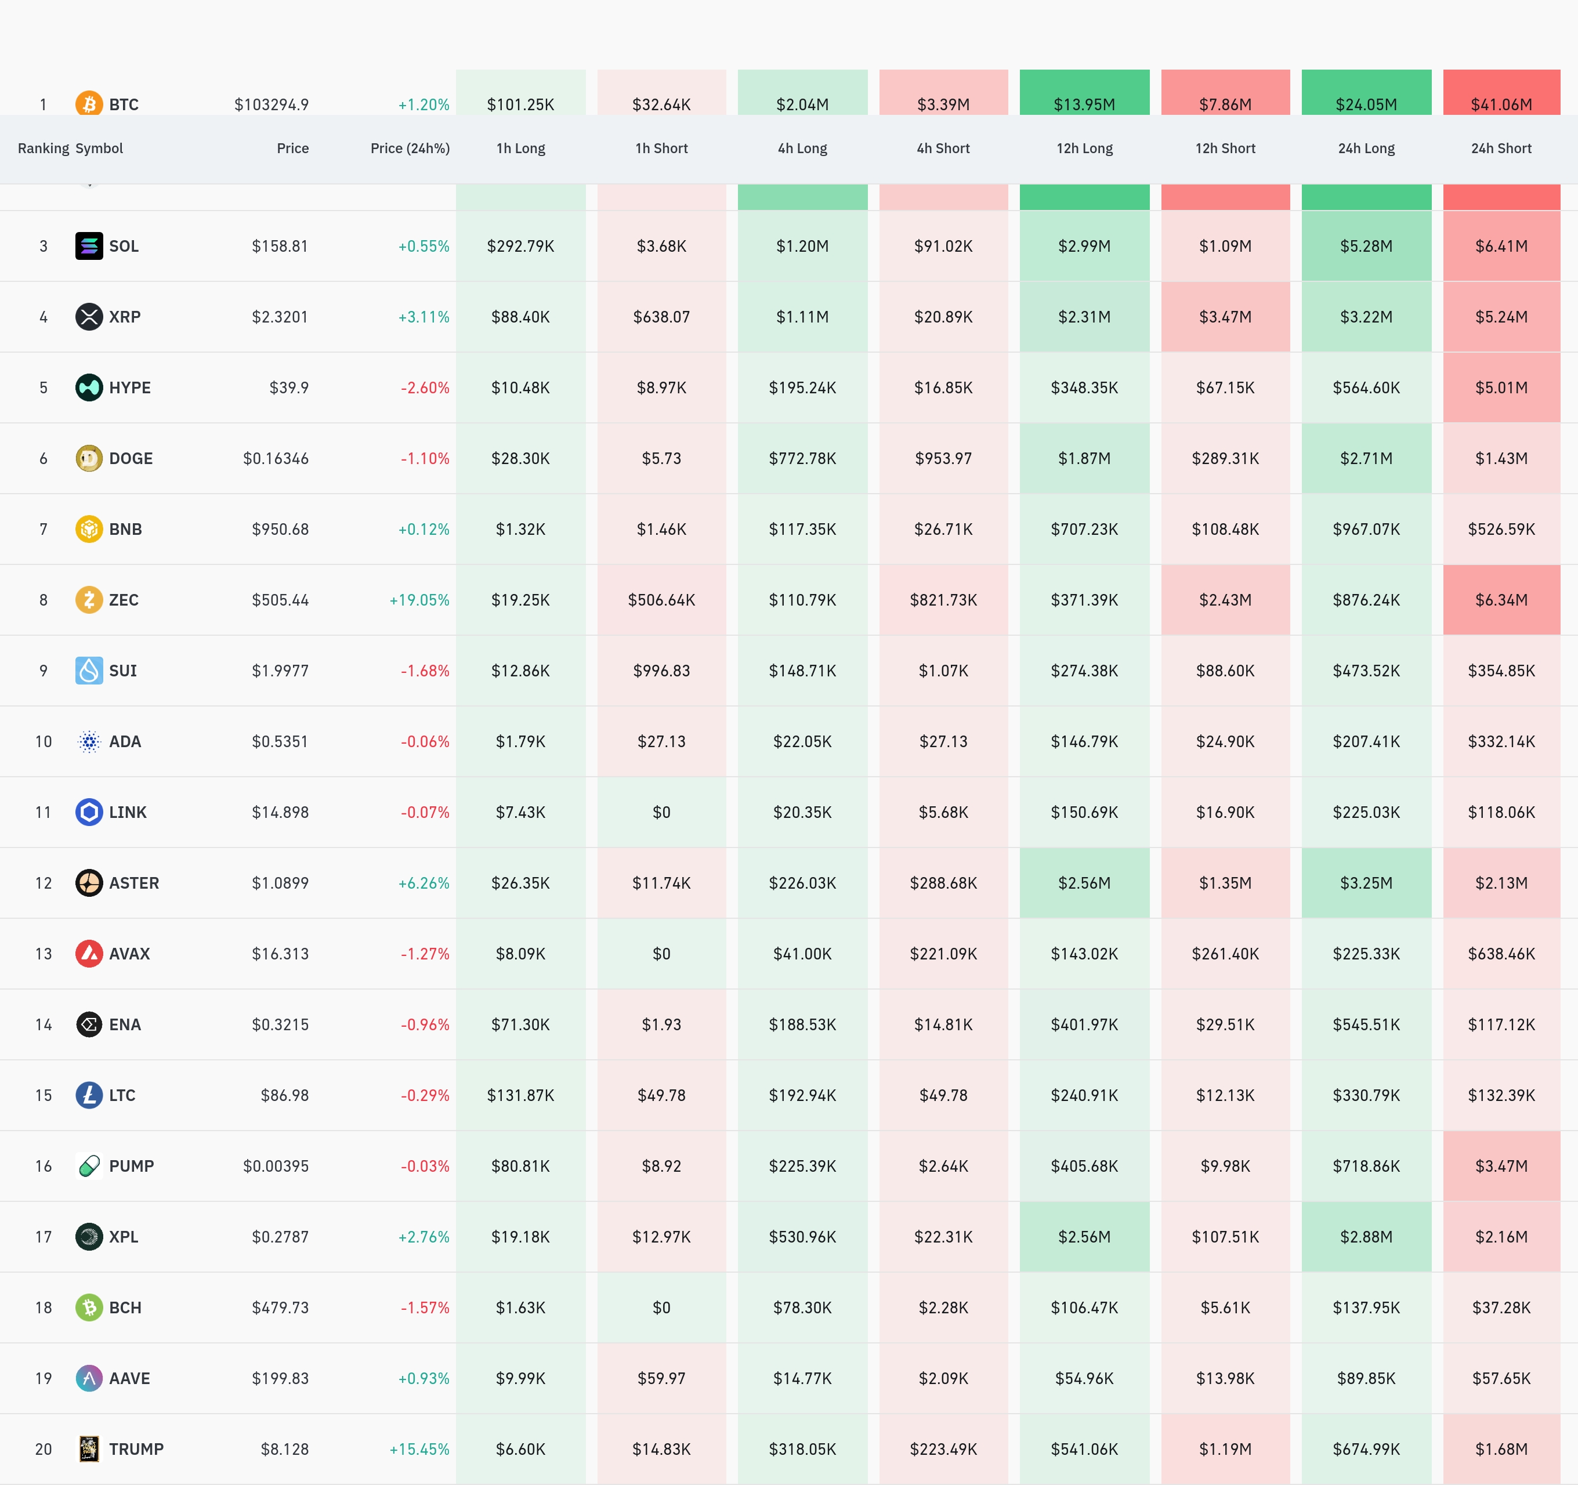Screen dimensions: 1578x1485
Task: Click the Solana SOL coin icon
Action: pos(89,246)
